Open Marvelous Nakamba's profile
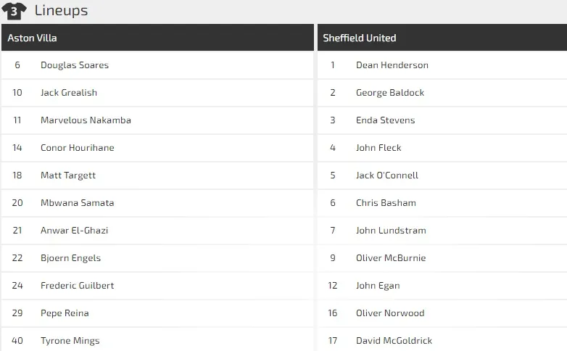The height and width of the screenshot is (351, 567). 86,120
